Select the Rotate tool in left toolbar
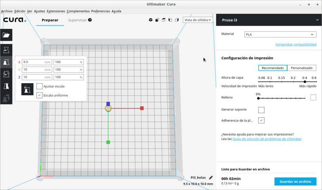Screen dimensions: 322x190 click(6, 74)
